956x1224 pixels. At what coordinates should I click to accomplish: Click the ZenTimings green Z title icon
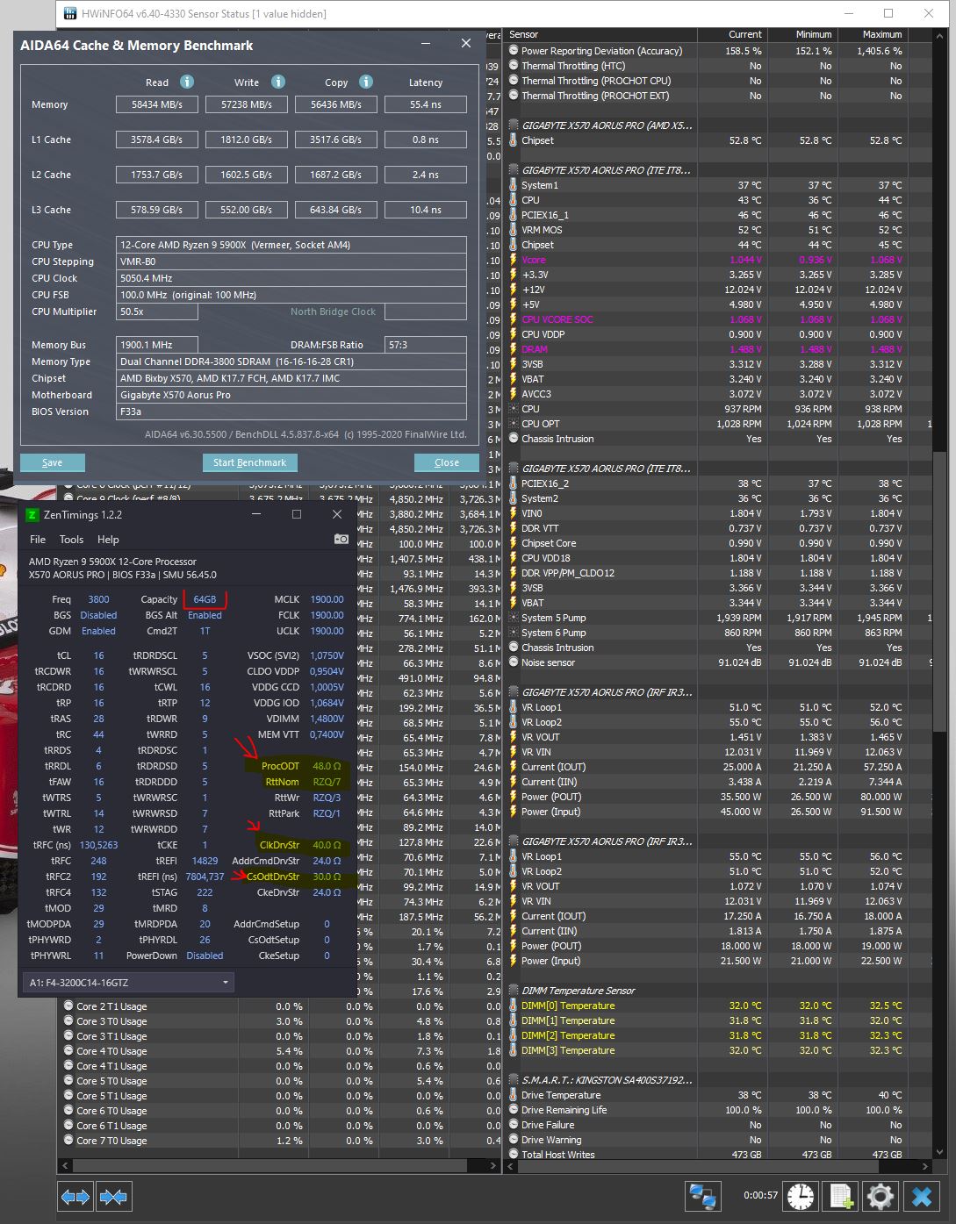click(x=32, y=515)
